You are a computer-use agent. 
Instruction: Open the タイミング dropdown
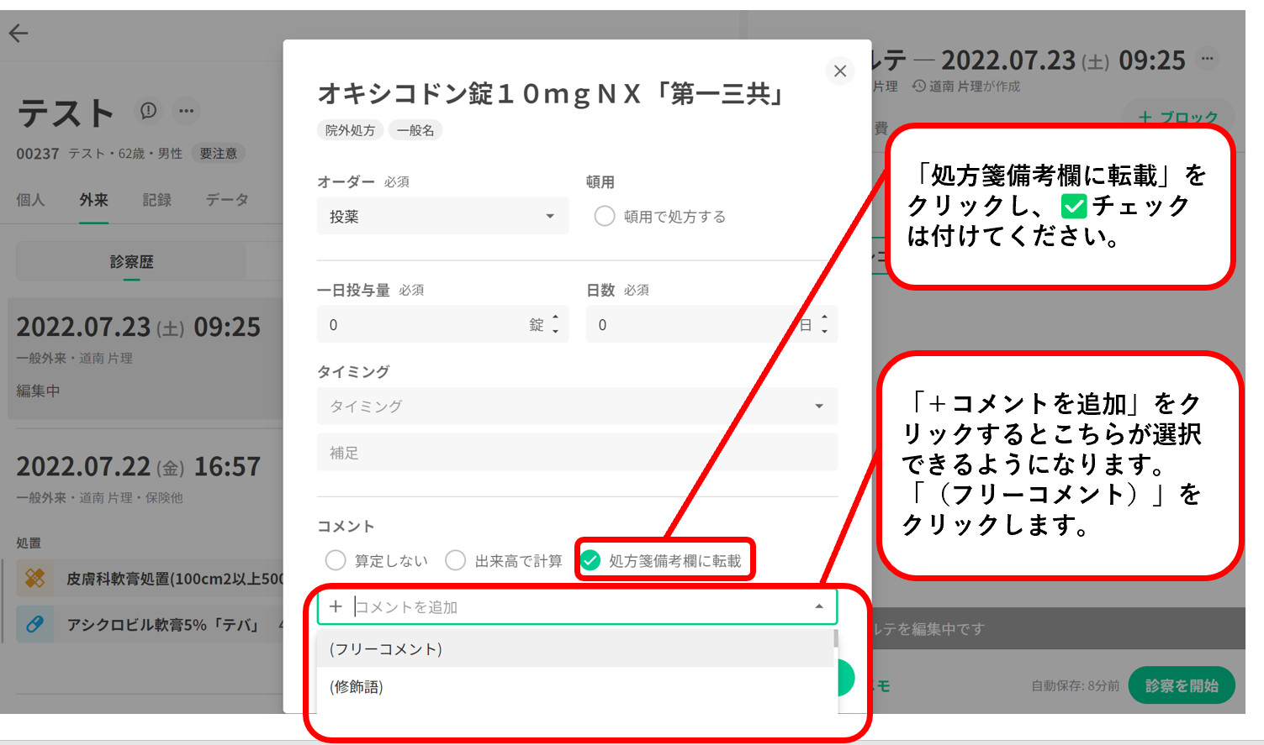click(578, 406)
